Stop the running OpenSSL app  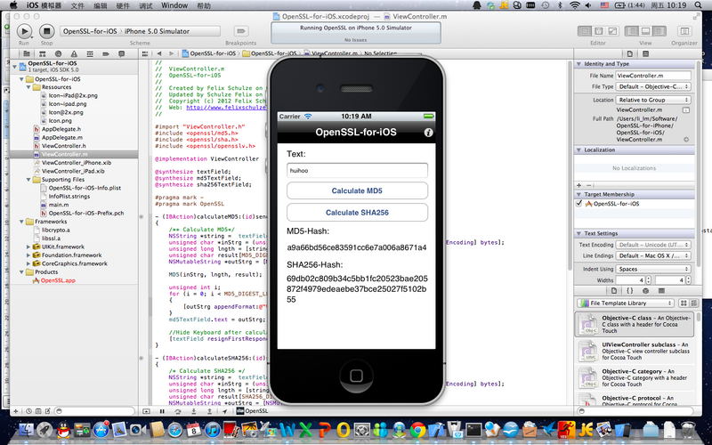pos(46,31)
